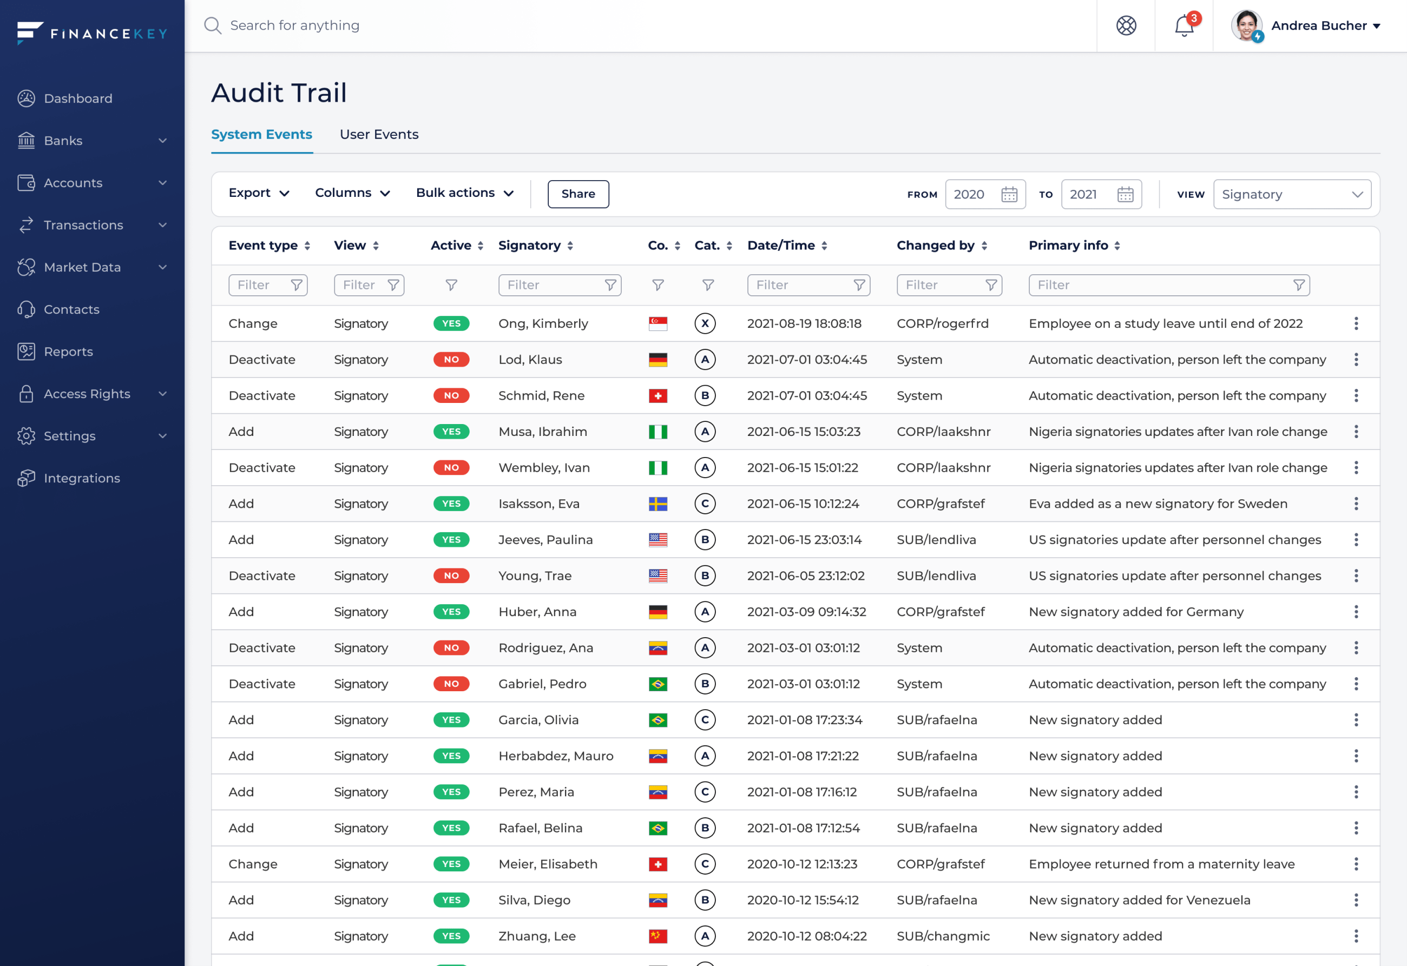Open the FROM date calendar icon
The width and height of the screenshot is (1407, 966).
[1009, 194]
